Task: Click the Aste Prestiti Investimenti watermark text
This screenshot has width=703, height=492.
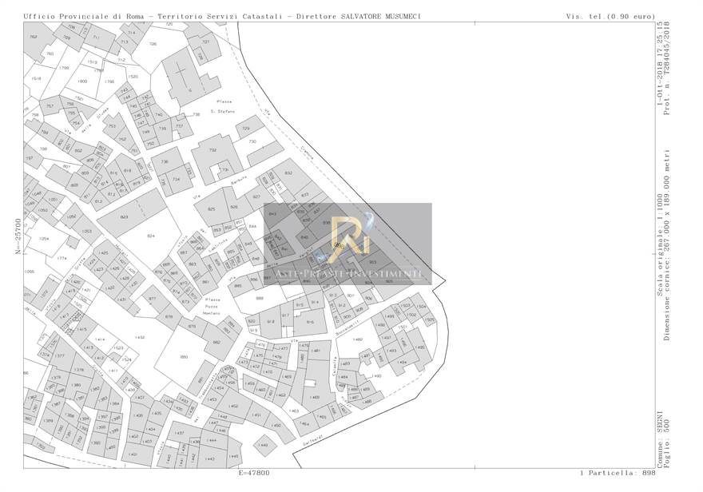Action: coord(348,274)
